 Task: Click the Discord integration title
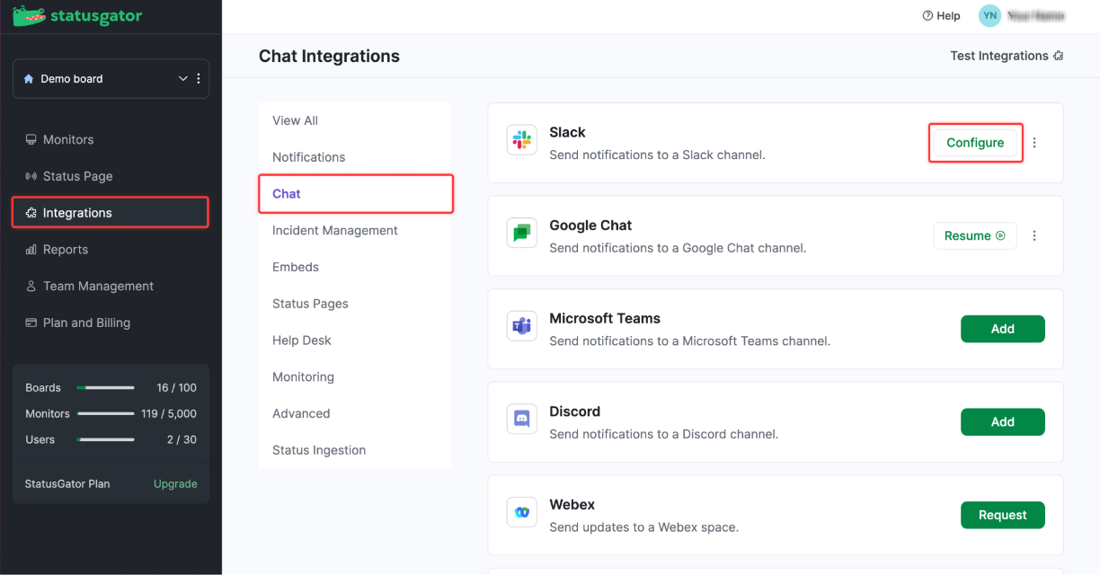click(x=574, y=411)
